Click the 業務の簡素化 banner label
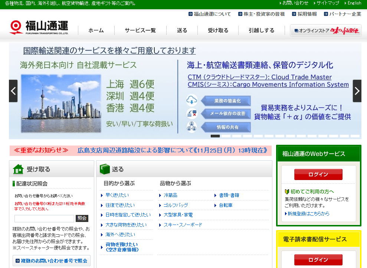The image size is (367, 268). (x=226, y=101)
